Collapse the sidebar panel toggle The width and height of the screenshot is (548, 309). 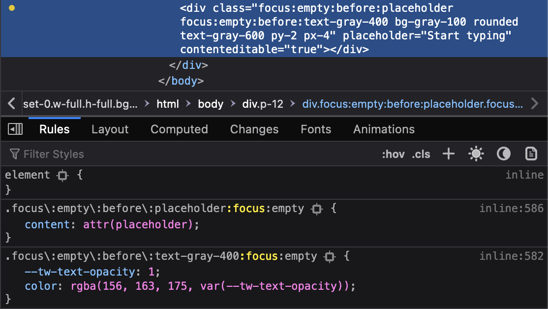point(15,128)
